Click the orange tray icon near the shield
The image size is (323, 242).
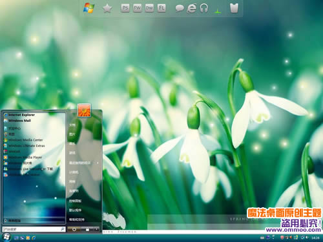[x=291, y=237]
